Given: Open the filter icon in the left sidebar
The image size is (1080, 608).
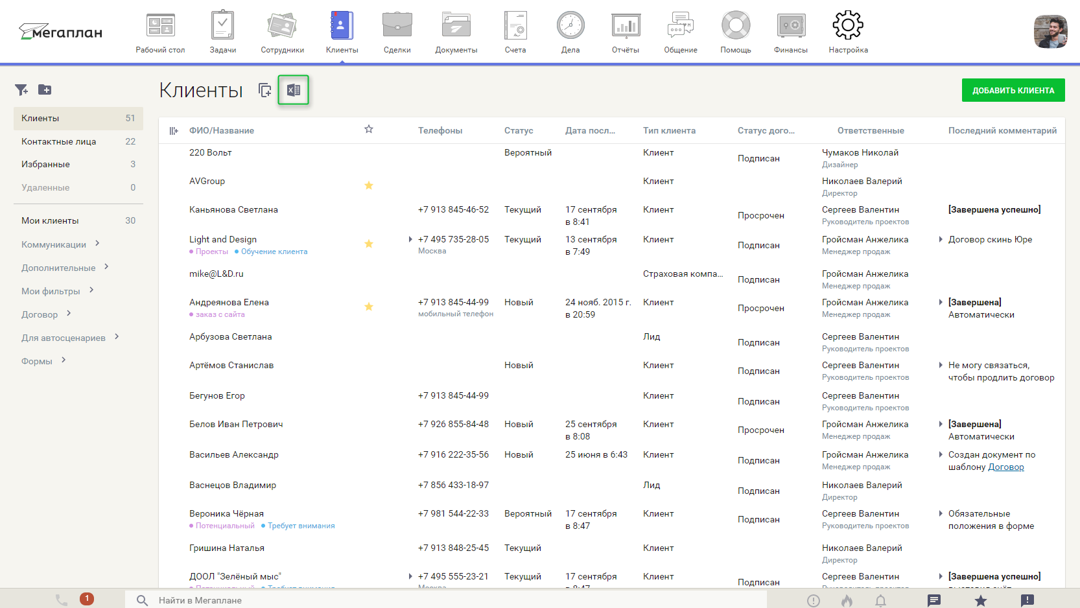Looking at the screenshot, I should (x=21, y=89).
